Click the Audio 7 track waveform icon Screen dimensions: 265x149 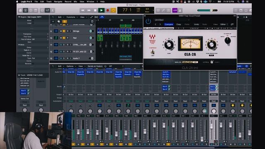[56, 58]
